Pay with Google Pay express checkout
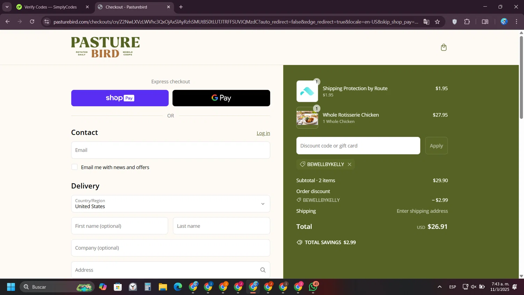Image resolution: width=524 pixels, height=295 pixels. click(x=221, y=98)
